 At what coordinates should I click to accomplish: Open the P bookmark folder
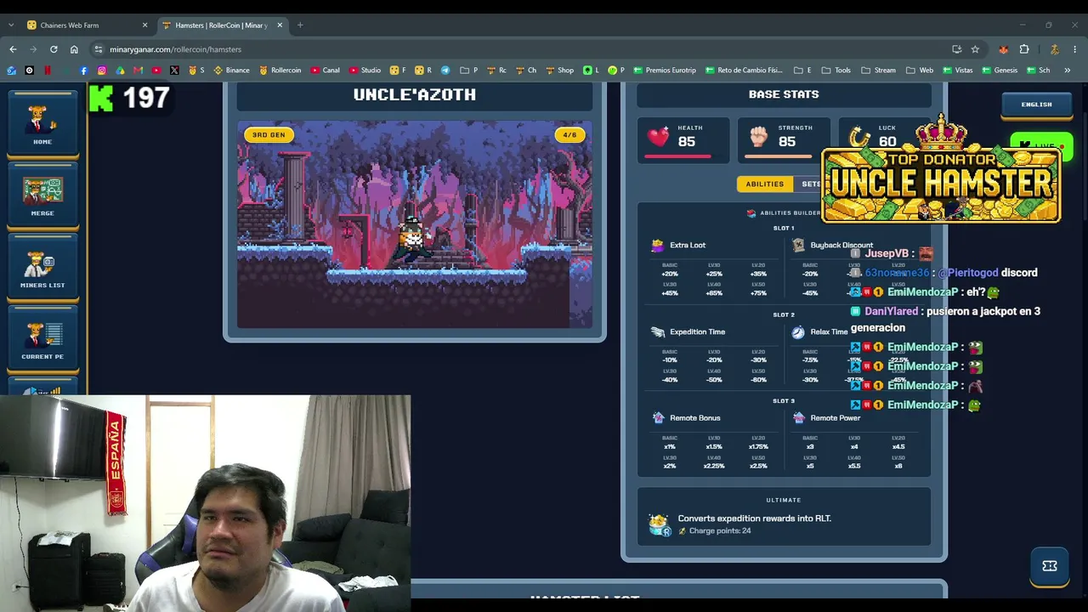(468, 71)
